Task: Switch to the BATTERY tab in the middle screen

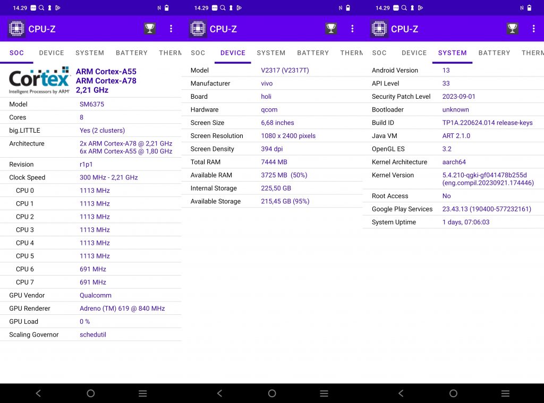Action: 313,53
